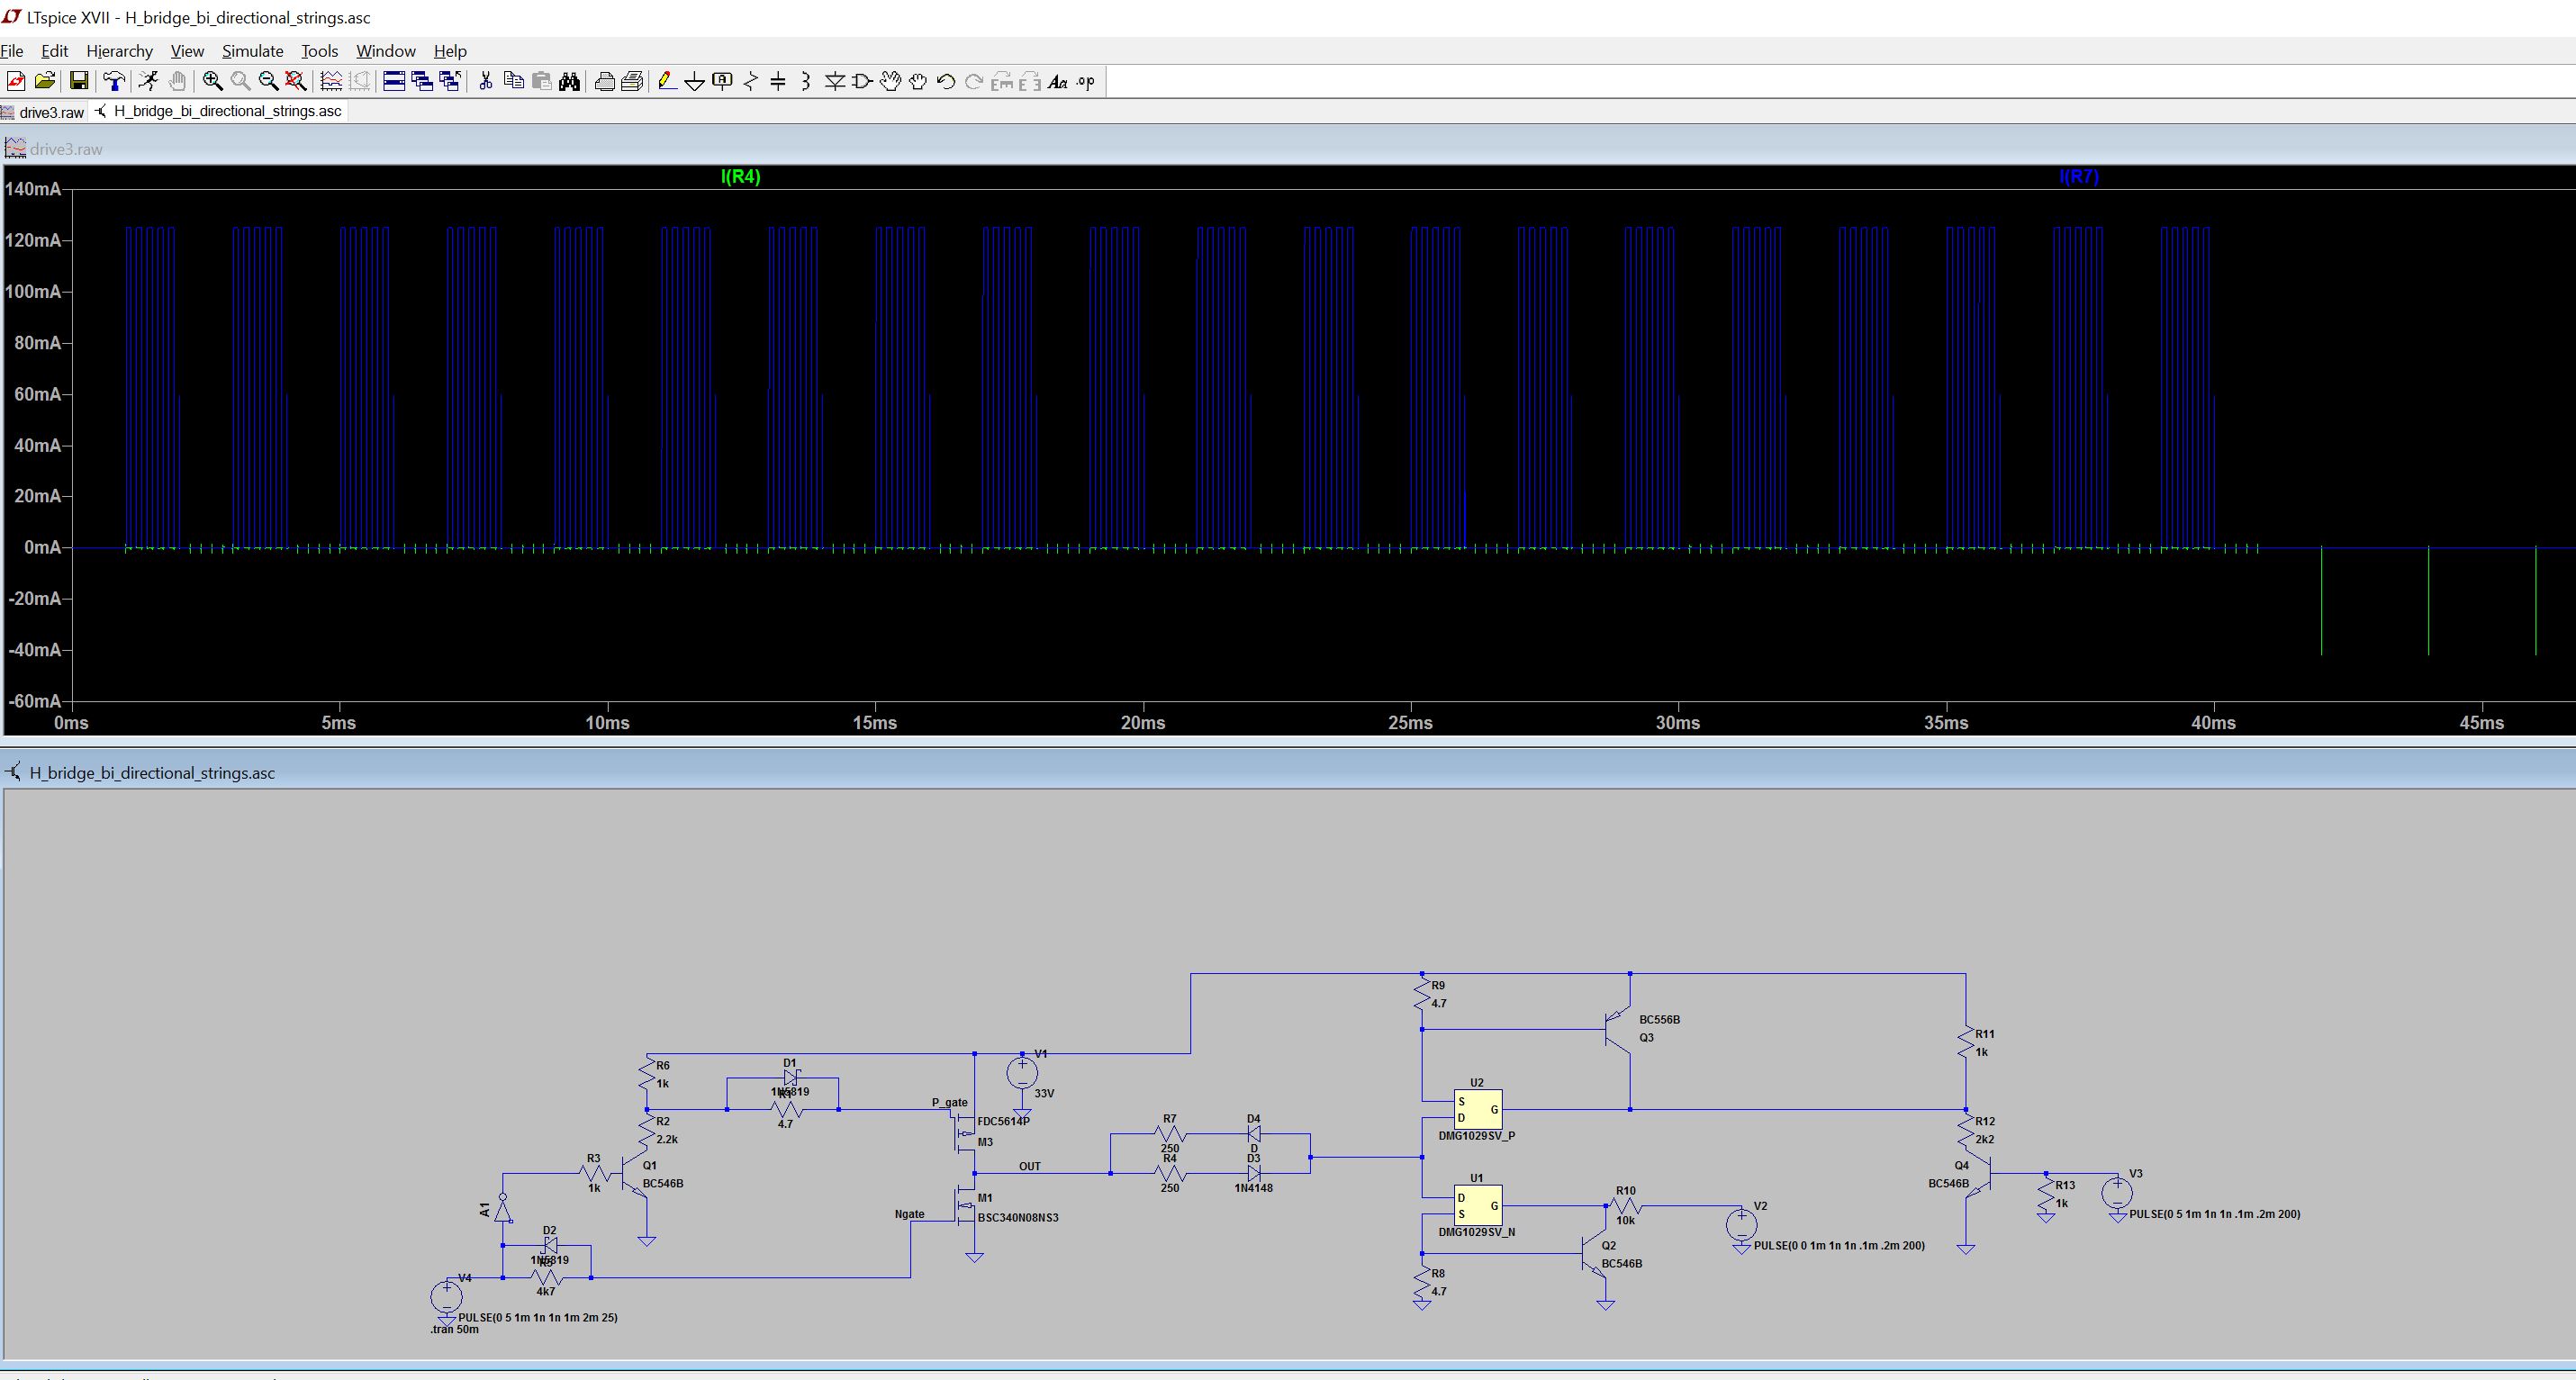Viewport: 2576px width, 1380px height.
Task: Switch to the drive3.raw tab
Action: pyautogui.click(x=43, y=112)
